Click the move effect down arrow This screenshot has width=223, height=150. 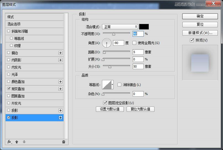click(24, 142)
